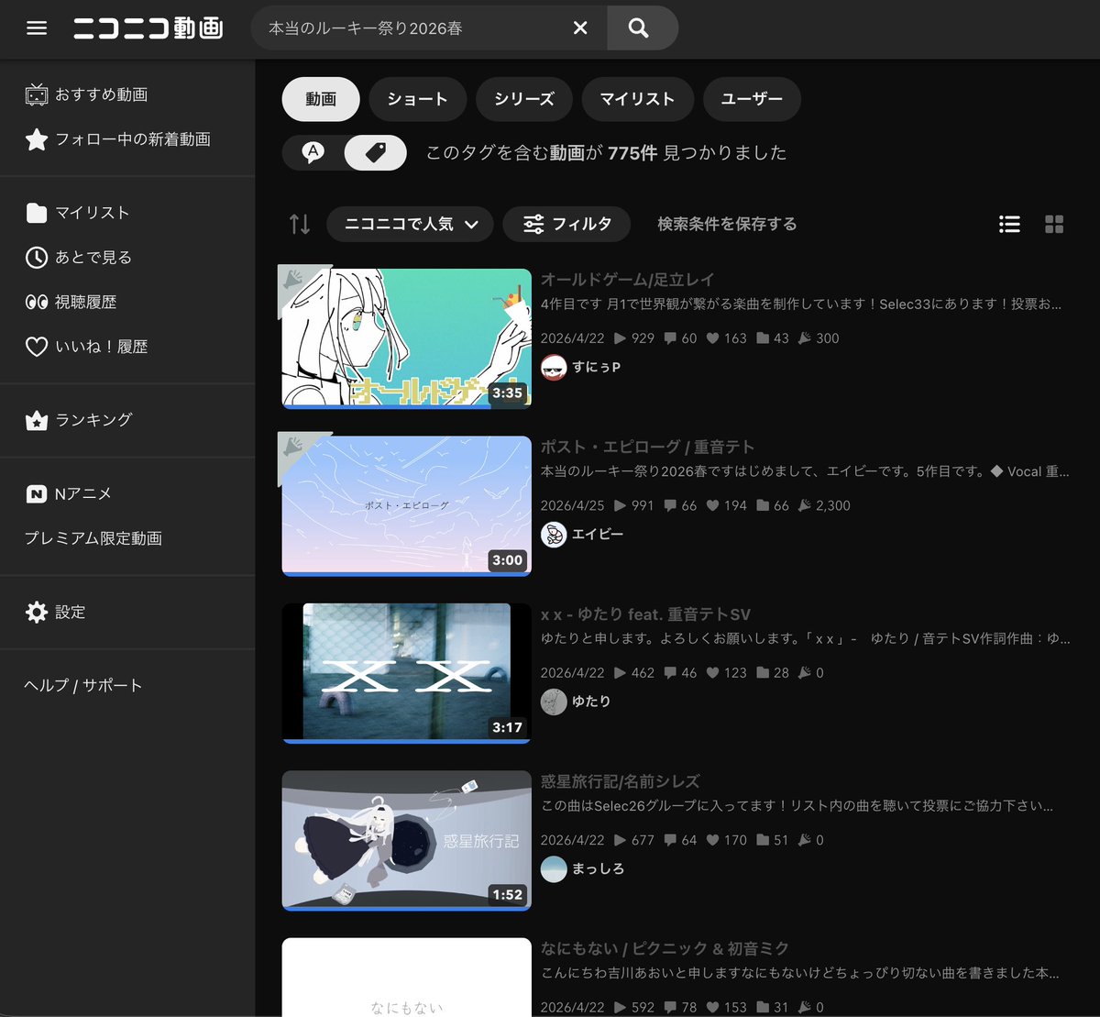Click description starting この曲はSelec26グループ
This screenshot has height=1017, width=1100.
[x=797, y=806]
